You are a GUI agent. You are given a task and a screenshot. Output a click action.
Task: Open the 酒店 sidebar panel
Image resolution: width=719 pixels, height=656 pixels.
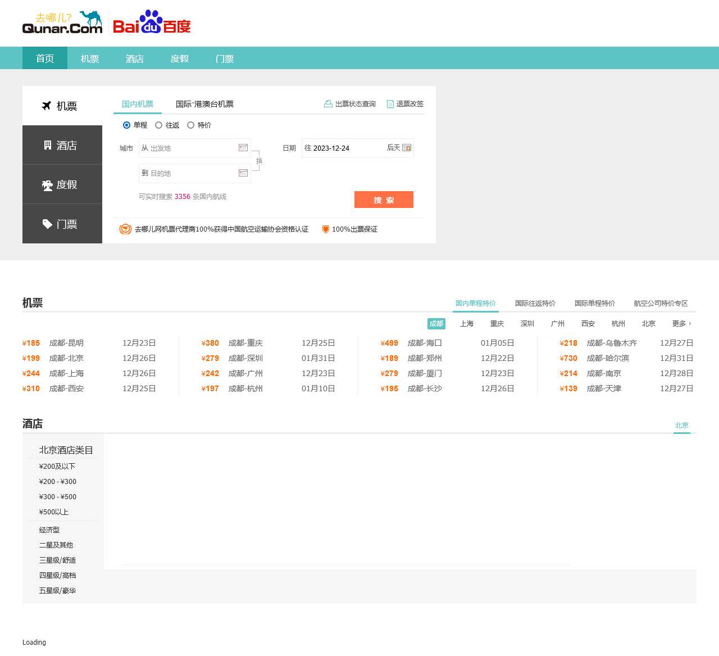tap(62, 145)
